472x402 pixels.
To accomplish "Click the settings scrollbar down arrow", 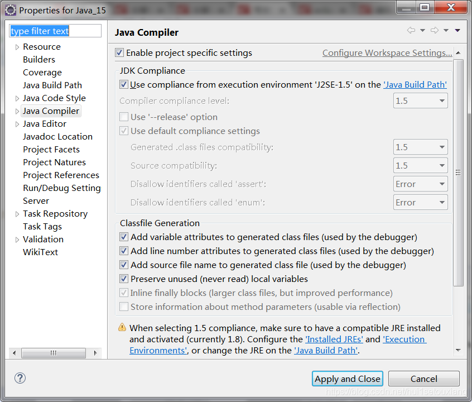I will click(x=458, y=350).
